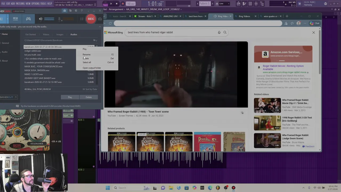Click magnifier search icon in Bing box
This screenshot has height=192, width=341.
coord(225,32)
